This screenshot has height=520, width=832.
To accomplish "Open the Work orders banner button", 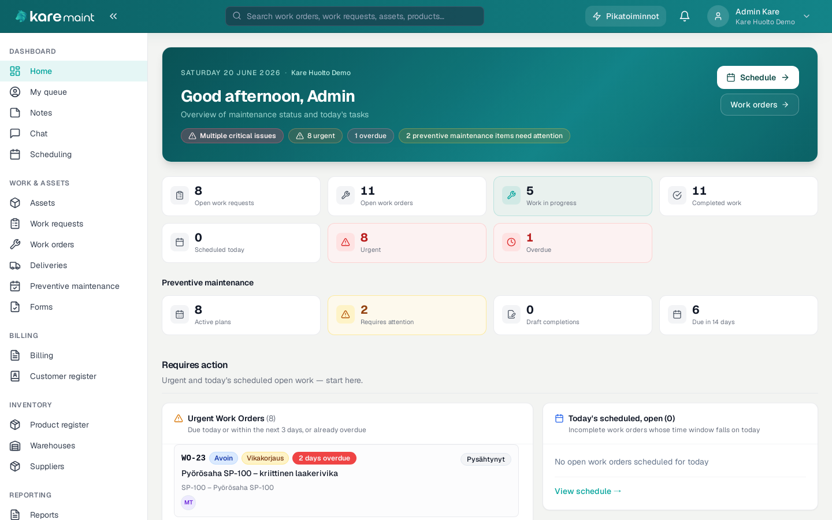I will coord(760,105).
